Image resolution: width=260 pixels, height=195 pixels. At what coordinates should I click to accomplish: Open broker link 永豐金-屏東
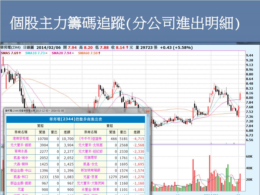pyautogui.click(x=90, y=189)
